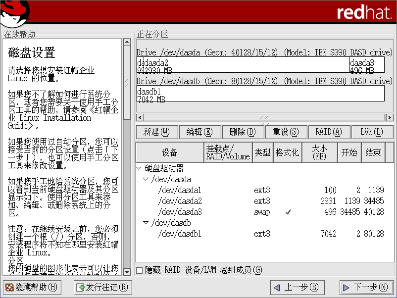Go back with 上一步(B)

(x=298, y=288)
